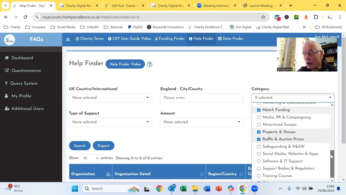The height and width of the screenshot is (195, 346).
Task: Open PowerPoint from the taskbar
Action: [219, 188]
